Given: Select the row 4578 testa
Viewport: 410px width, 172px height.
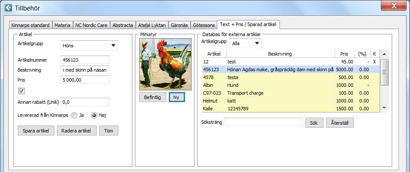Looking at the screenshot, I should point(290,77).
